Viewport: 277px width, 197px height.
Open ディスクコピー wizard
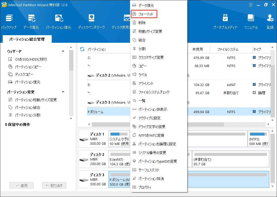pyautogui.click(x=21, y=74)
